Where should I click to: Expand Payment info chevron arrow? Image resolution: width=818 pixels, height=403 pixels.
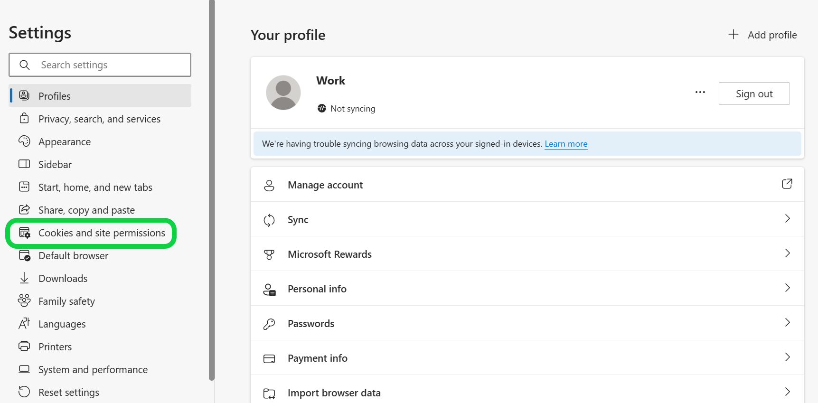(788, 357)
